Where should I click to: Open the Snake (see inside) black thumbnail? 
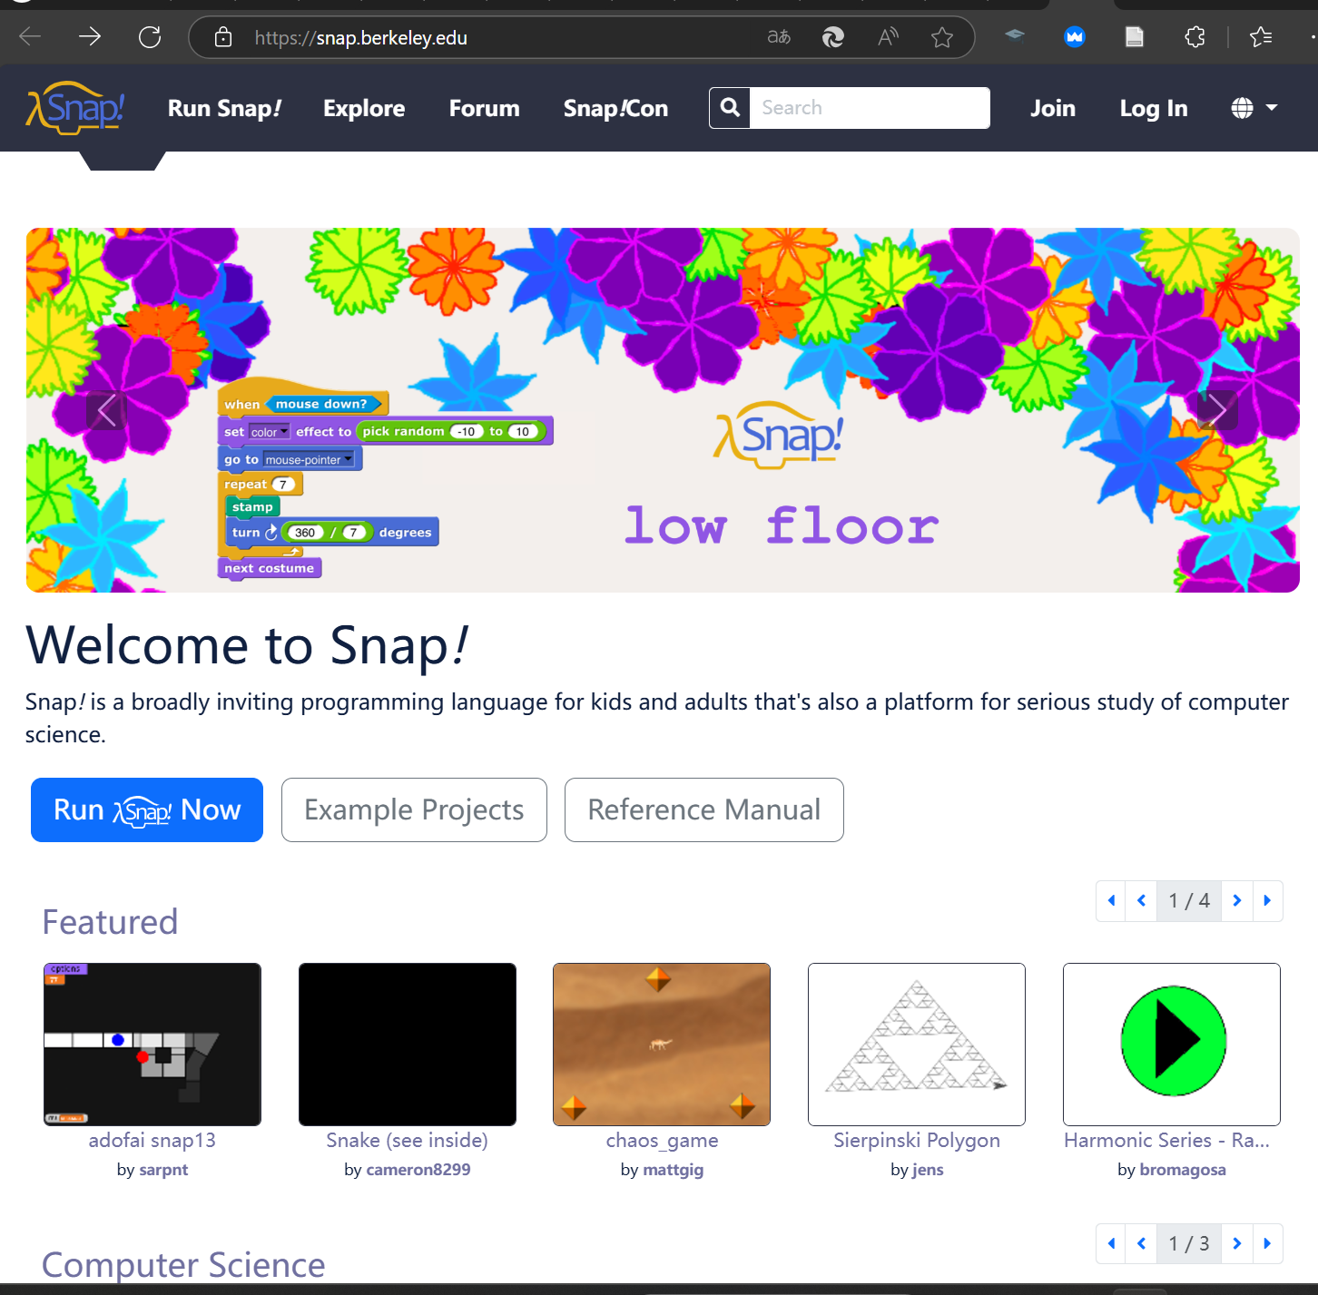click(408, 1045)
